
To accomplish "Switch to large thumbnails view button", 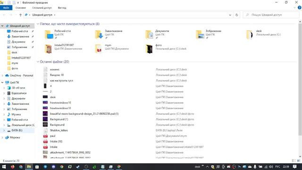I will [299, 161].
